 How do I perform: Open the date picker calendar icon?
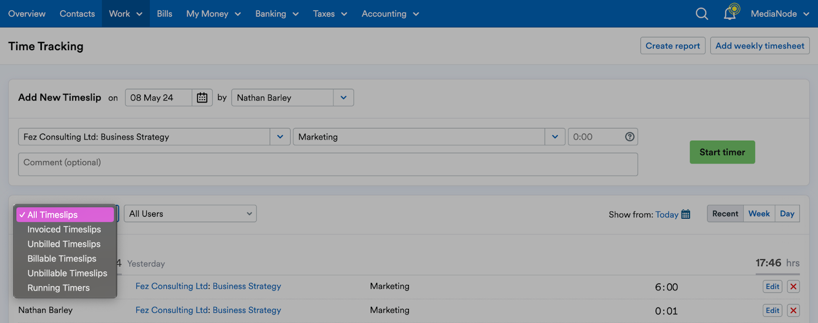point(202,98)
